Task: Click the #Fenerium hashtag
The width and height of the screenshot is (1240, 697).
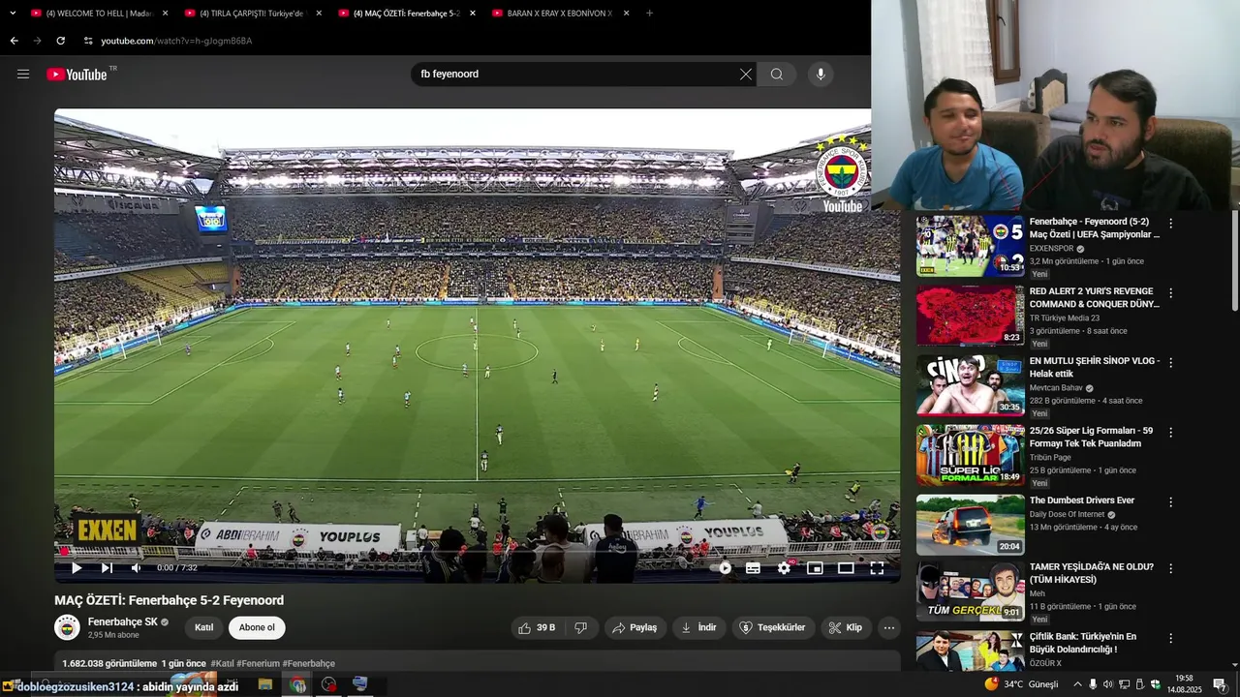Action: (258, 663)
